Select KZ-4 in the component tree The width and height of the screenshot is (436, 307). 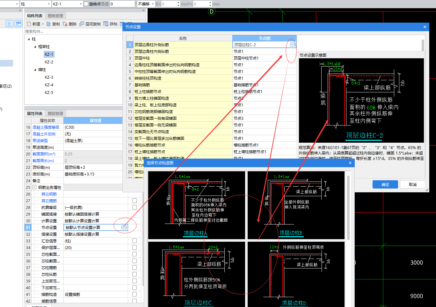point(49,85)
